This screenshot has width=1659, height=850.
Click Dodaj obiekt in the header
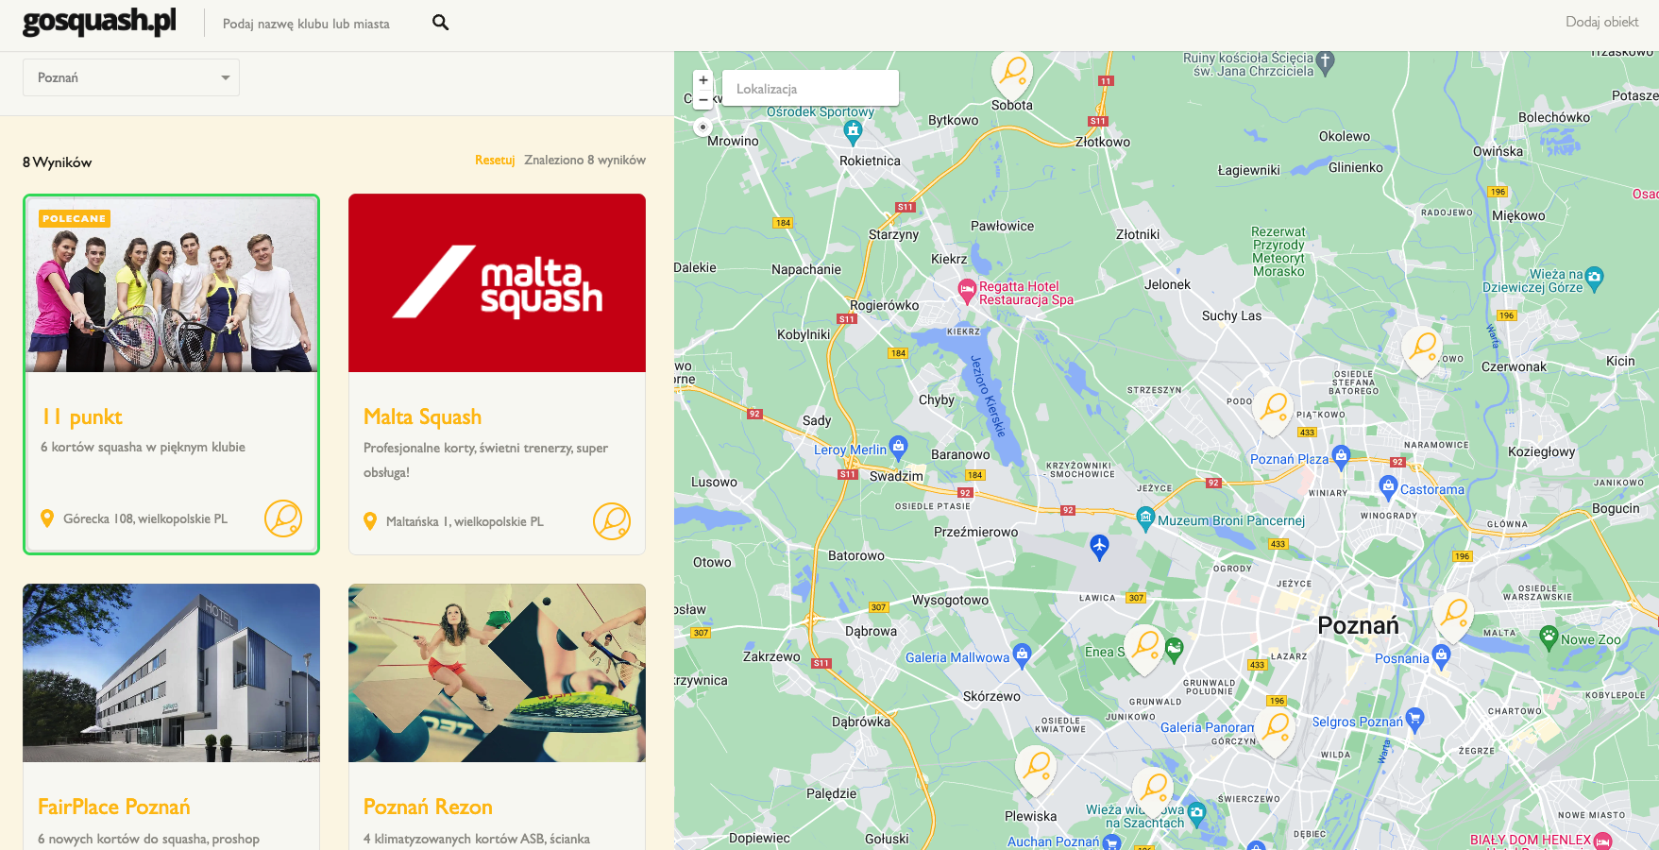pos(1601,22)
